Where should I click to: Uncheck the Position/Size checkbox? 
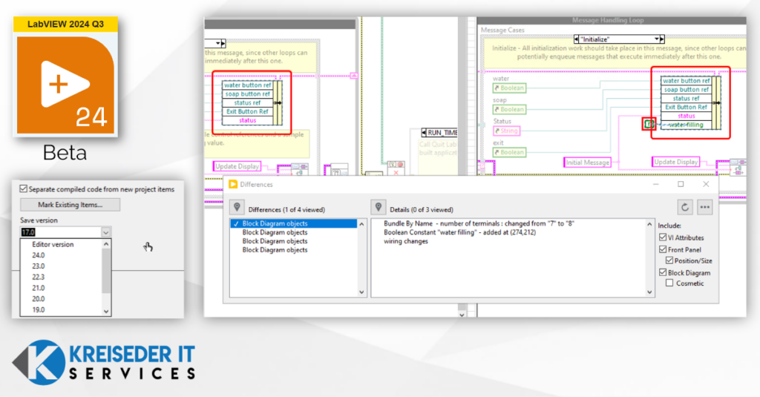click(670, 260)
